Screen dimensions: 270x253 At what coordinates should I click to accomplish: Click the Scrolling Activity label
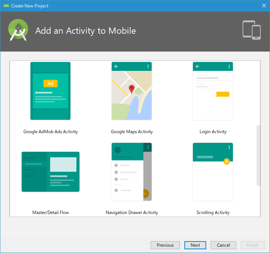[x=213, y=213]
